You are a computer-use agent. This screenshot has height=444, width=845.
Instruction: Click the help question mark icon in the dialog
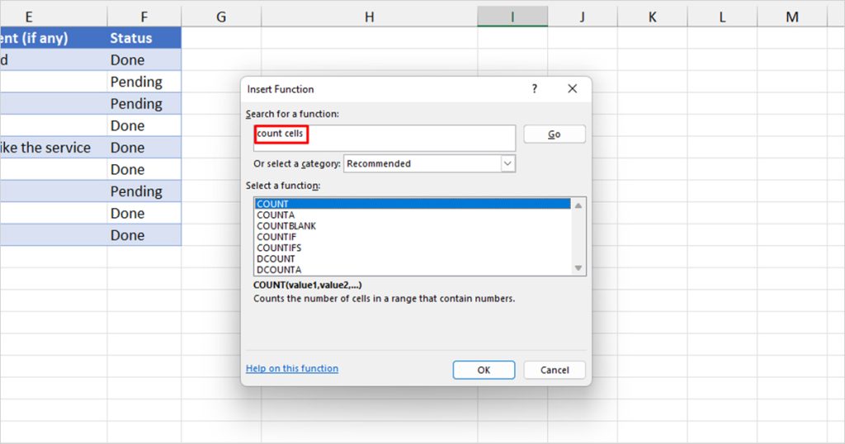pos(534,89)
